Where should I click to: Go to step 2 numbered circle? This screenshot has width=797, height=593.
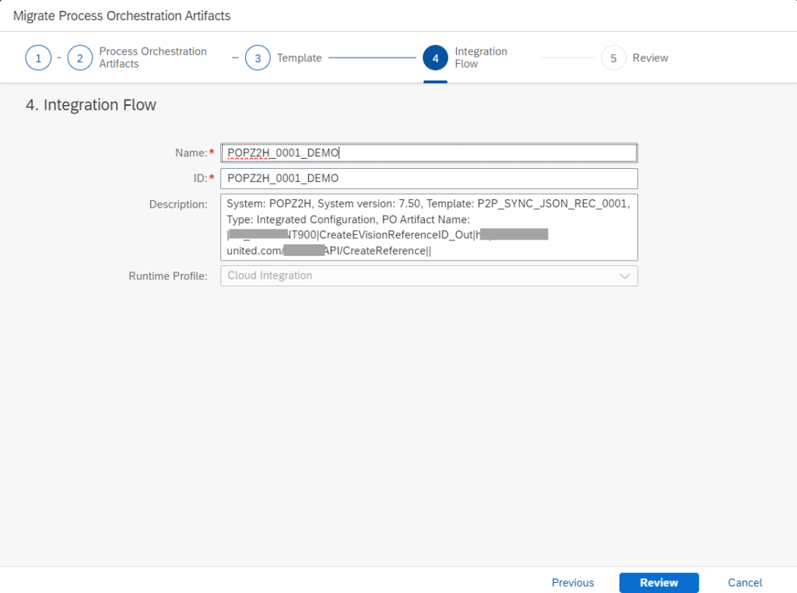pos(80,58)
